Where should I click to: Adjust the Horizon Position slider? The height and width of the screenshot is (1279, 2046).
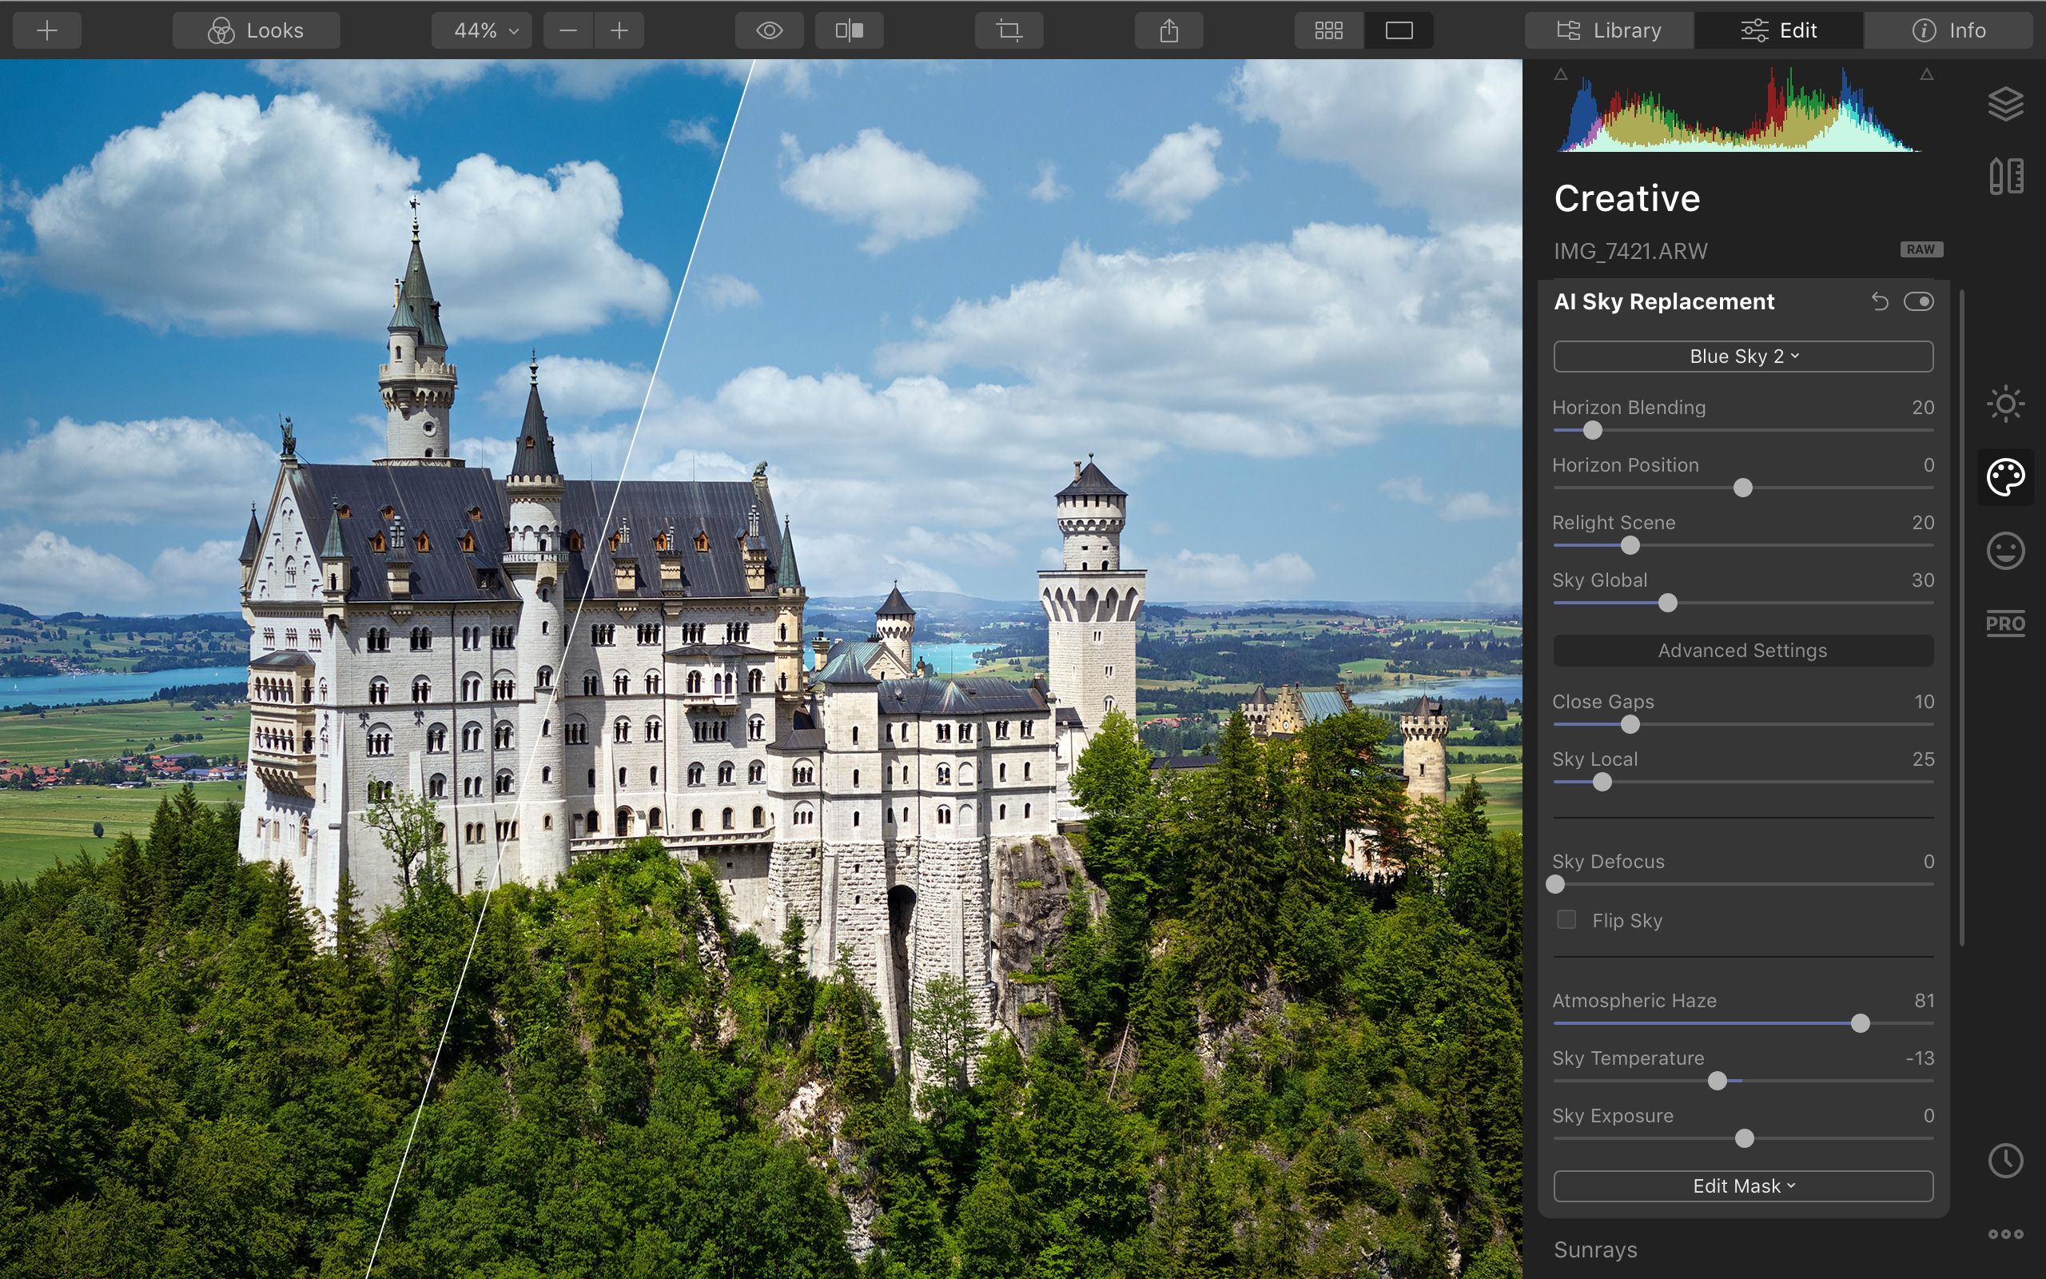point(1742,488)
